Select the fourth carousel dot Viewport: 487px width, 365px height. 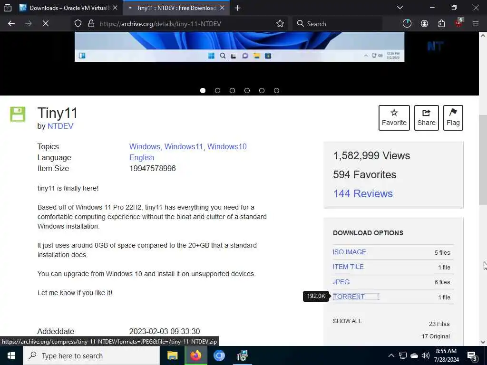click(247, 91)
